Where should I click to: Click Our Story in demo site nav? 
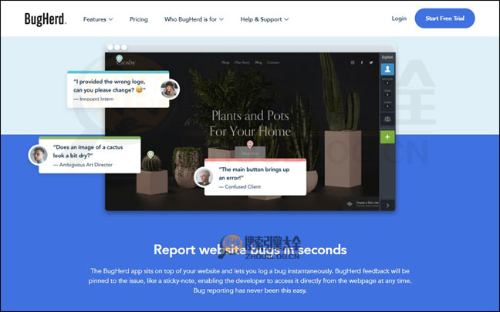coord(242,62)
